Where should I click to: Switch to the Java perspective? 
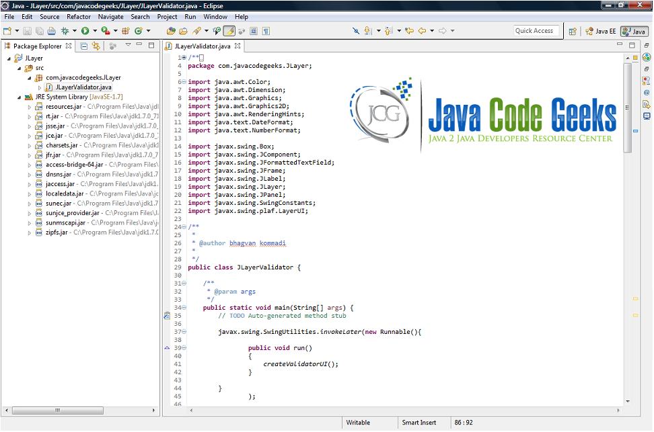coord(633,30)
